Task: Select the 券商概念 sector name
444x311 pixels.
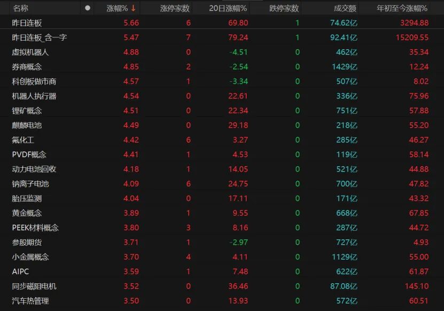Action: click(27, 67)
